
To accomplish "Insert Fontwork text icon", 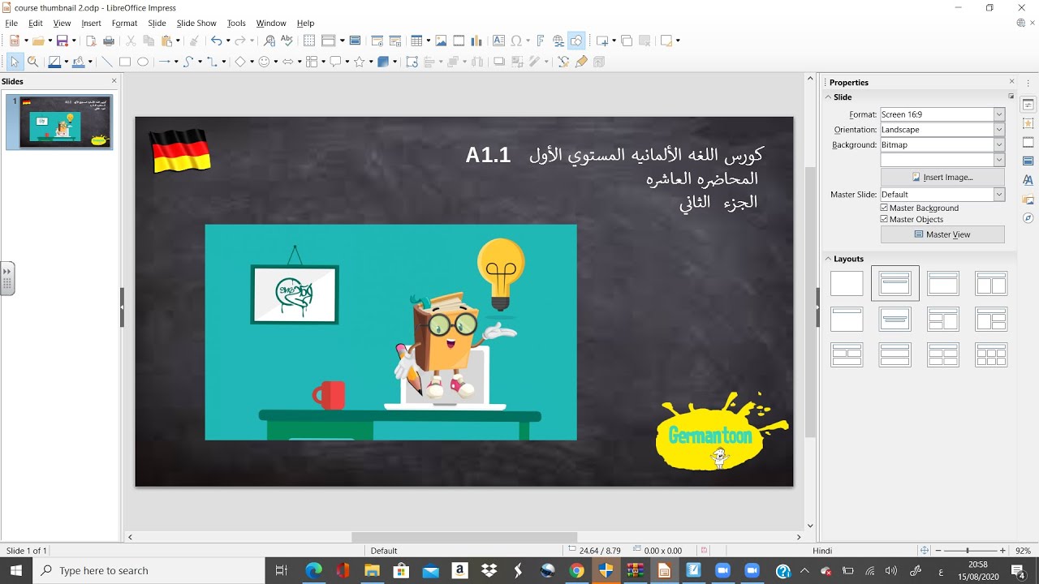I will (540, 41).
